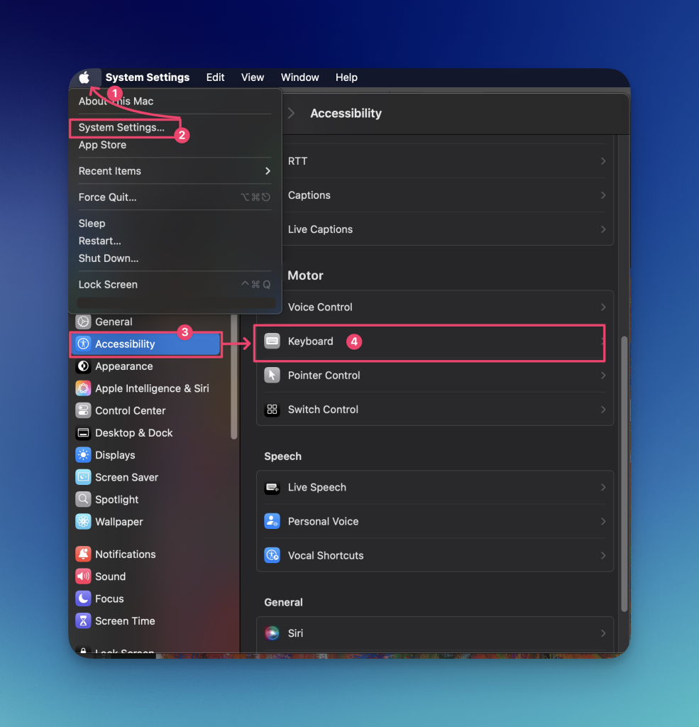This screenshot has width=699, height=727.
Task: Open Siri row chevron
Action: click(603, 633)
